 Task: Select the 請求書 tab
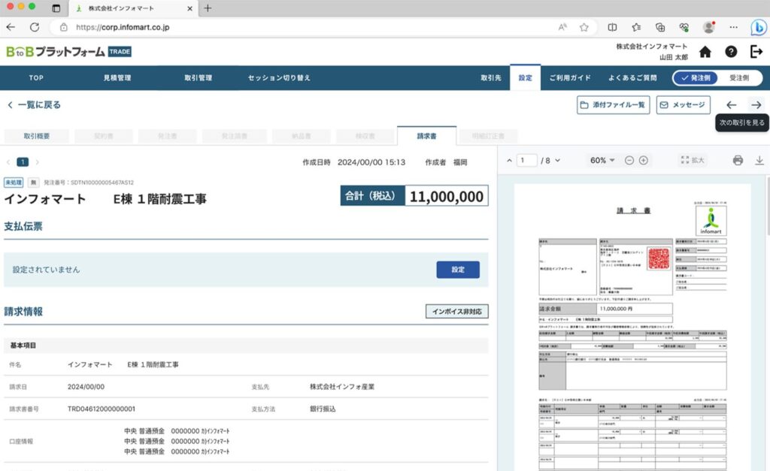tap(426, 137)
